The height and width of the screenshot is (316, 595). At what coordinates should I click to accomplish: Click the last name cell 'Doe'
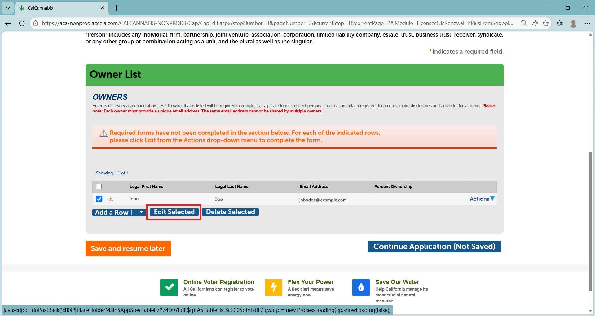tap(218, 199)
